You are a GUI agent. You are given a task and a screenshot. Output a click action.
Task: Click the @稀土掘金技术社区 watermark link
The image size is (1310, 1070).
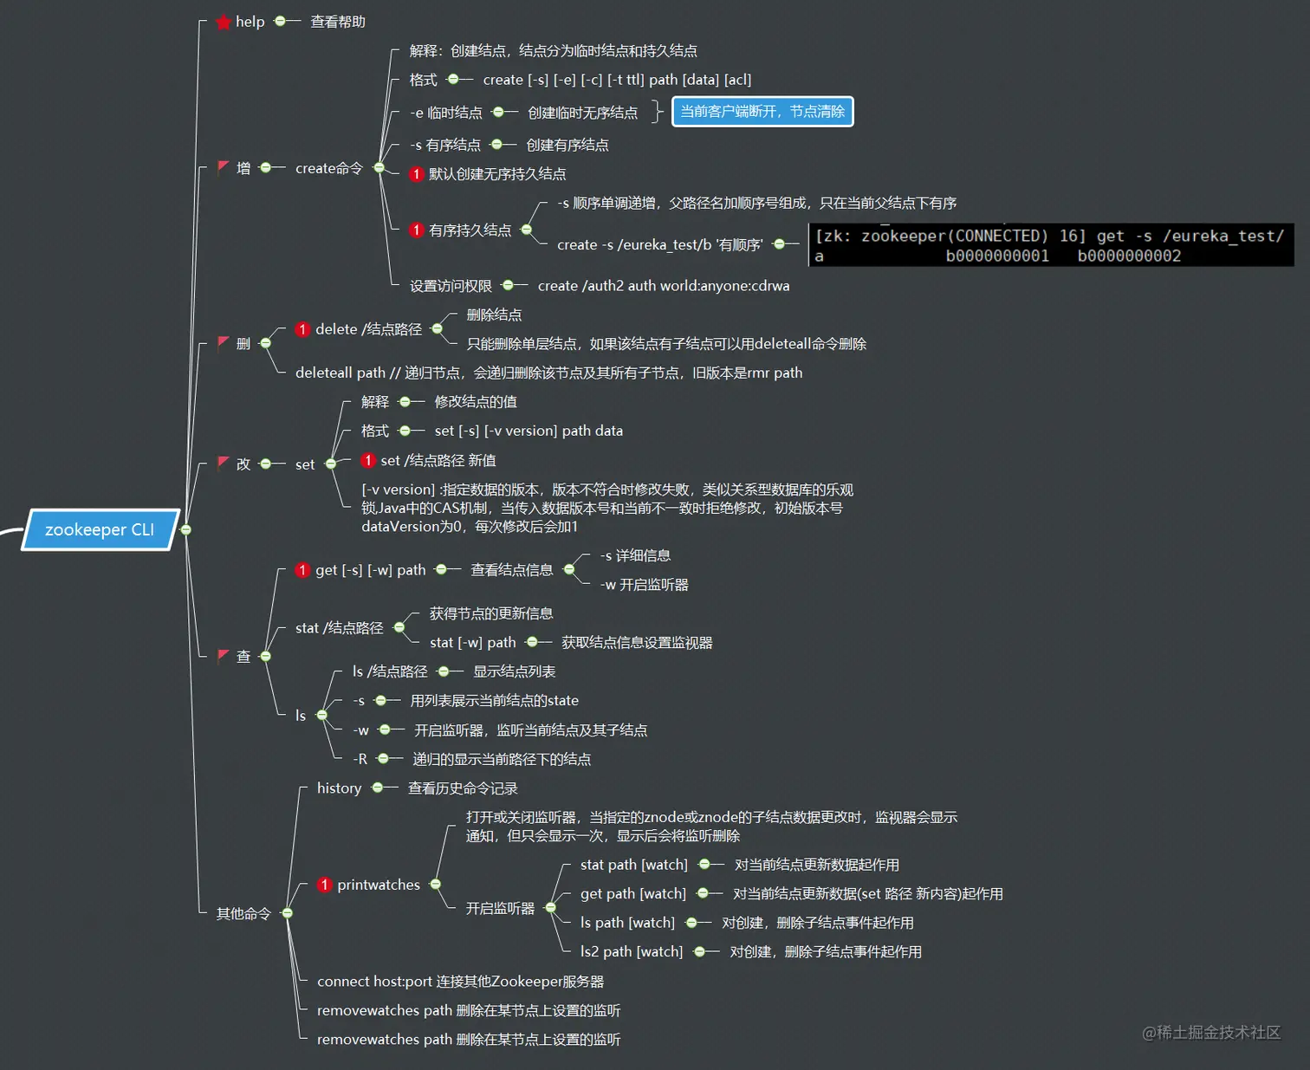tap(1210, 1033)
